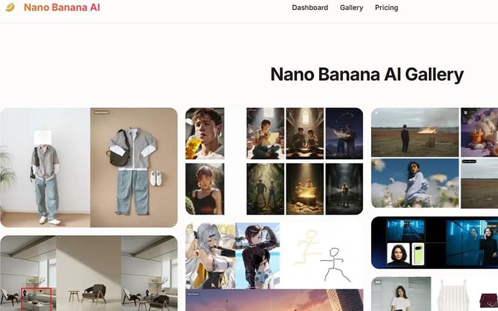This screenshot has height=311, width=498.
Task: Open the woman in blue dress image
Action: pos(415,183)
